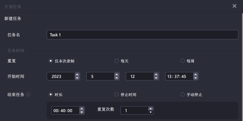Increase 重复次数 count with up arrow
Image resolution: width=243 pixels, height=121 pixels.
coord(150,109)
